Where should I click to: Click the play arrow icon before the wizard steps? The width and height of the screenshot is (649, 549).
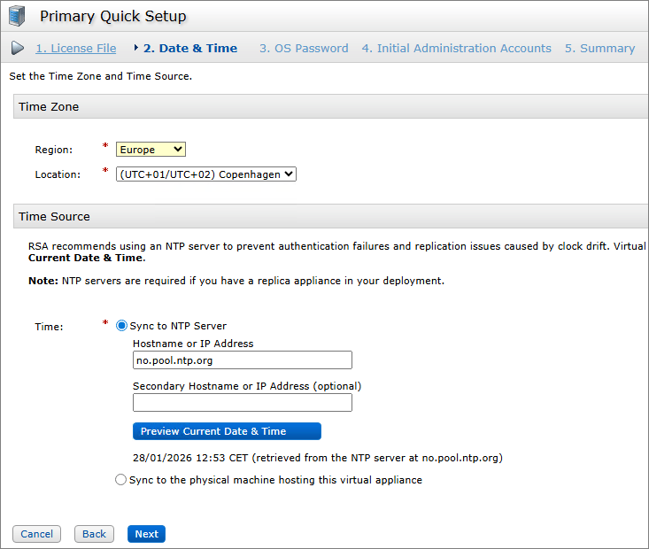(x=18, y=48)
